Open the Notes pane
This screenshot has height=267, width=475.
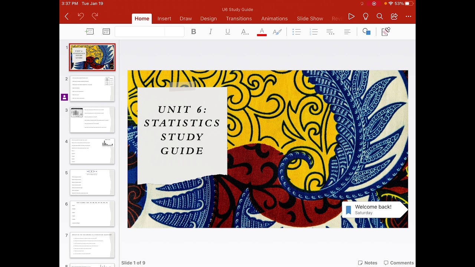[367, 263]
